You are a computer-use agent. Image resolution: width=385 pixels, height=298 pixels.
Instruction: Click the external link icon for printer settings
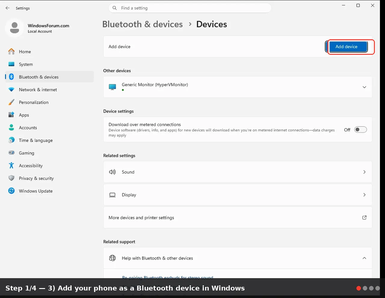tap(364, 217)
